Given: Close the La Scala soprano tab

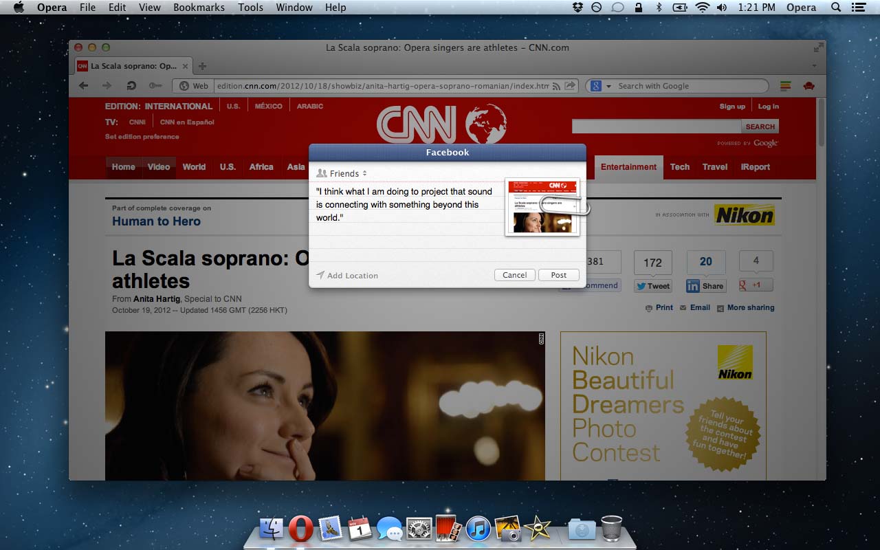Looking at the screenshot, I should click(185, 67).
